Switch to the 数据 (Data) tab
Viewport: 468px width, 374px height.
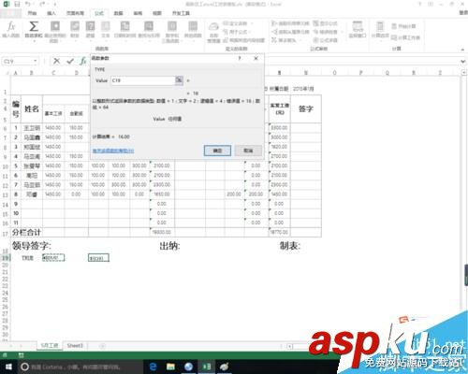point(118,13)
